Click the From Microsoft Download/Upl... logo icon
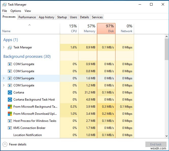Screen dimensions: 169x151 10,114
